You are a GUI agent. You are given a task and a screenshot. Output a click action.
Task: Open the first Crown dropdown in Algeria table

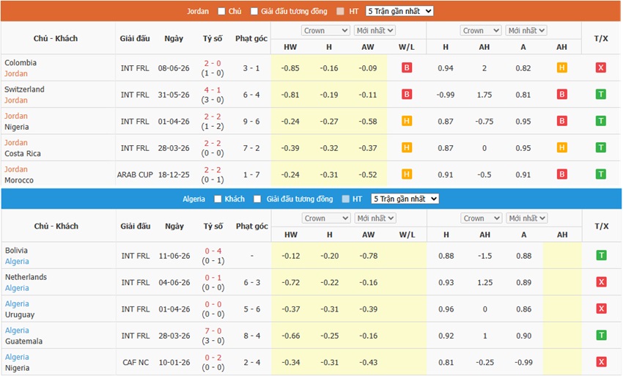coord(326,218)
